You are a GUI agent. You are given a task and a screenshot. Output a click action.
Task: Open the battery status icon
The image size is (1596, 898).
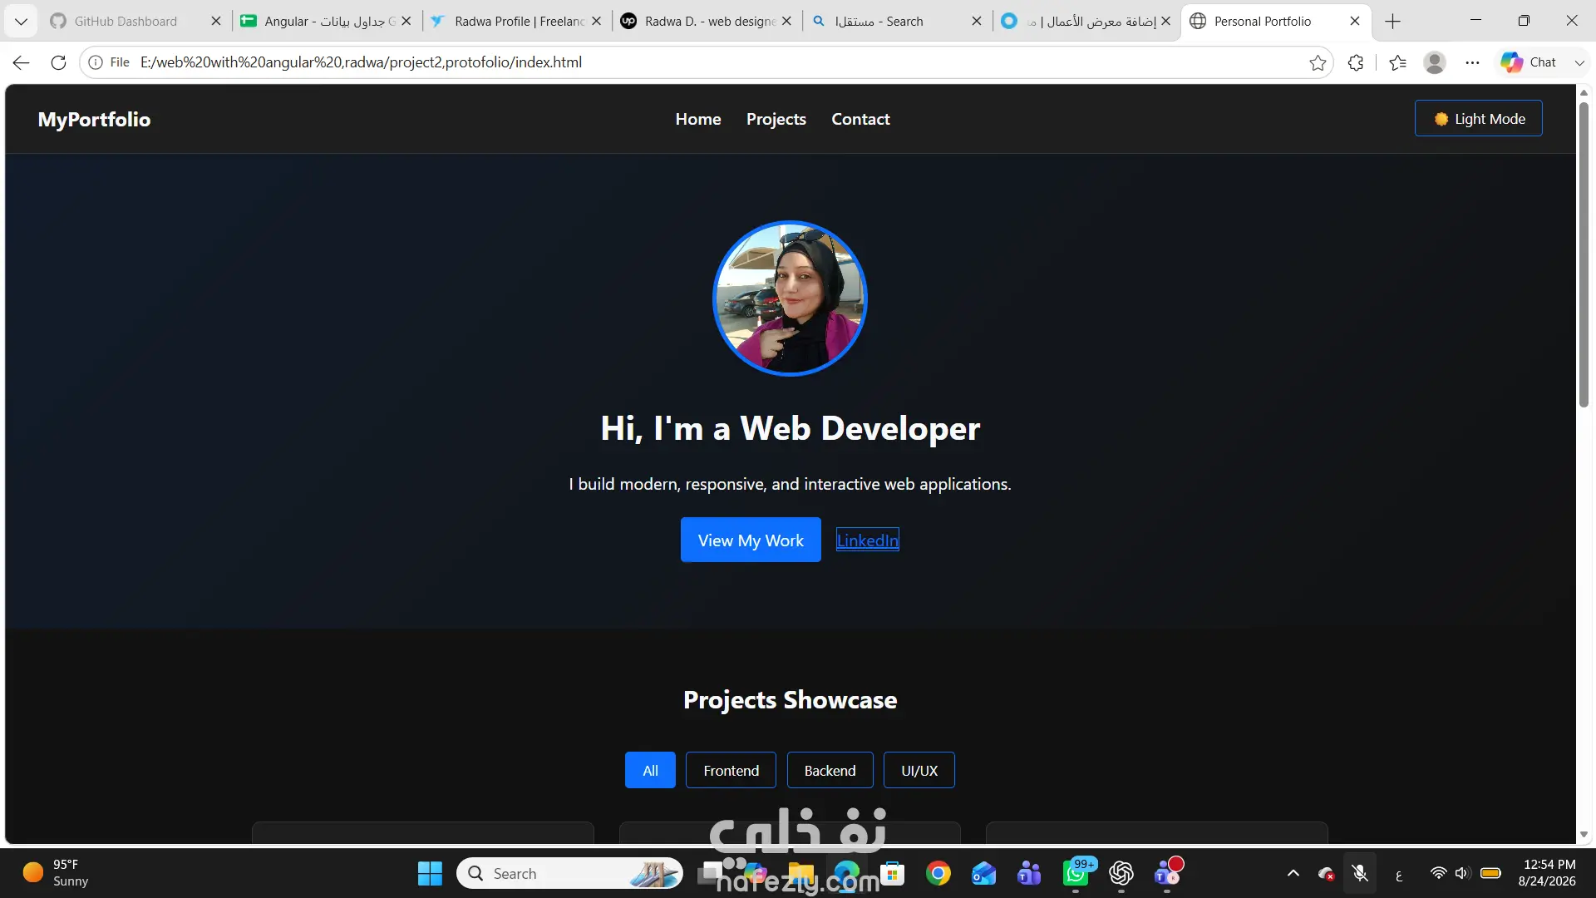pos(1490,873)
